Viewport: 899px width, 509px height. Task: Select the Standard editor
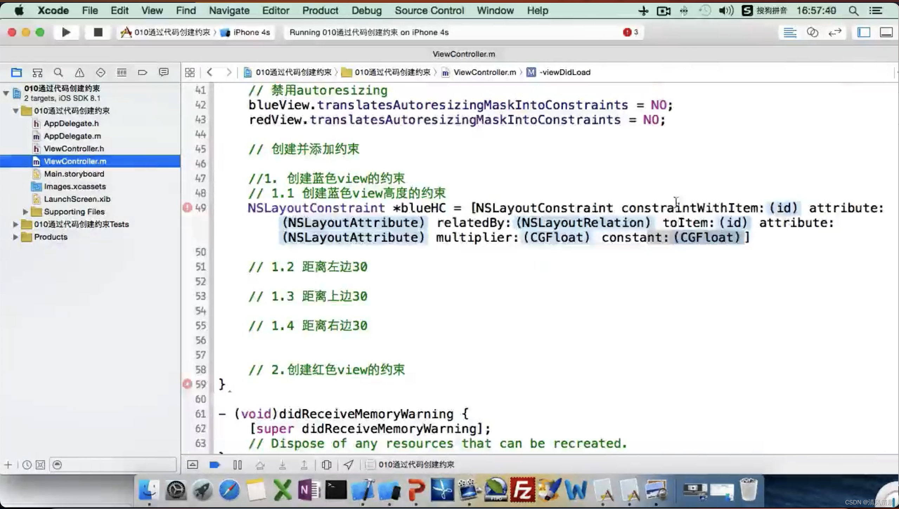pyautogui.click(x=790, y=32)
